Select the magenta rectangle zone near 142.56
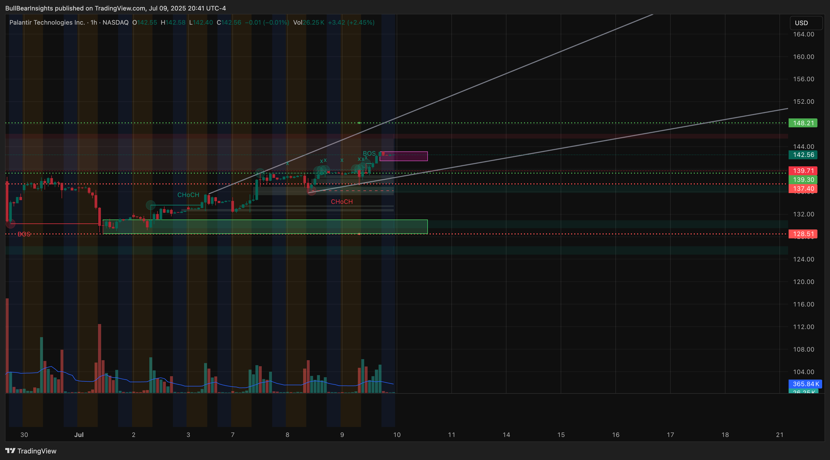 click(x=403, y=156)
